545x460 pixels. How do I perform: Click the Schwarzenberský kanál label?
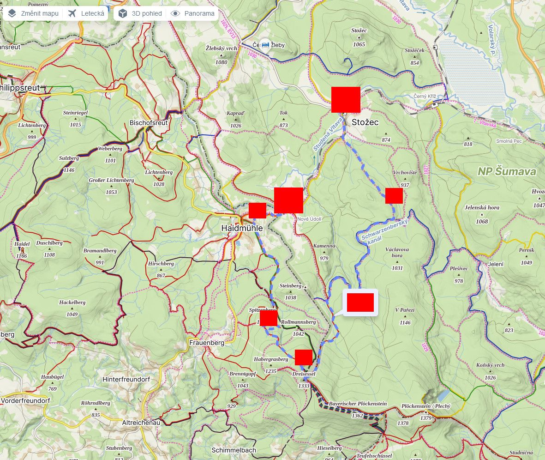click(383, 231)
